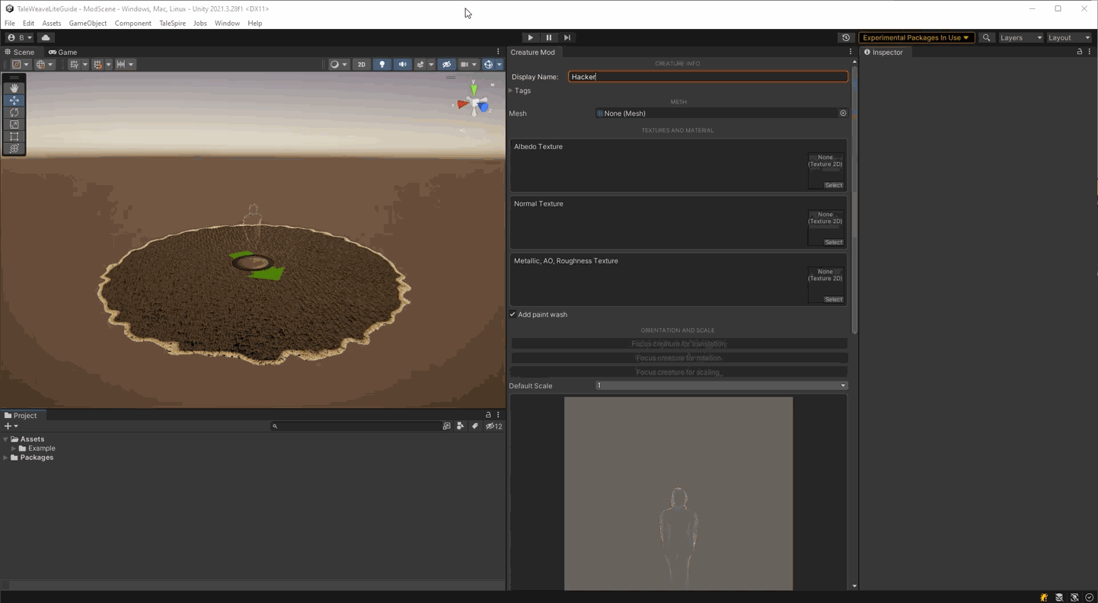Click the search icon in top toolbar
The height and width of the screenshot is (603, 1098).
[986, 37]
